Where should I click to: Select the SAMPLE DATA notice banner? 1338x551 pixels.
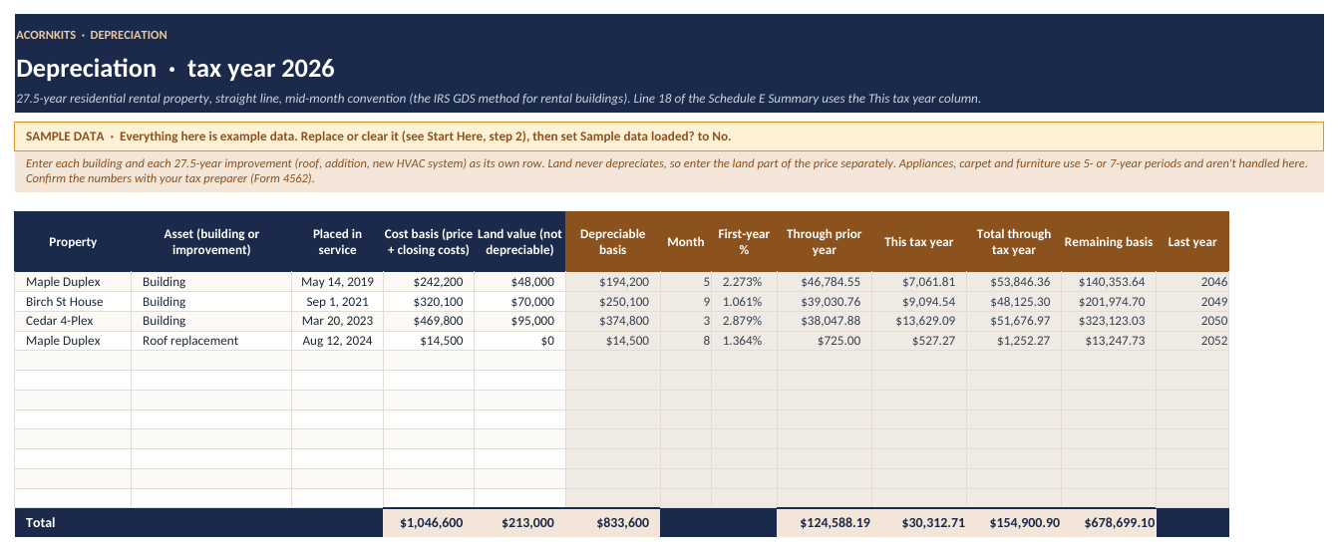(x=668, y=136)
